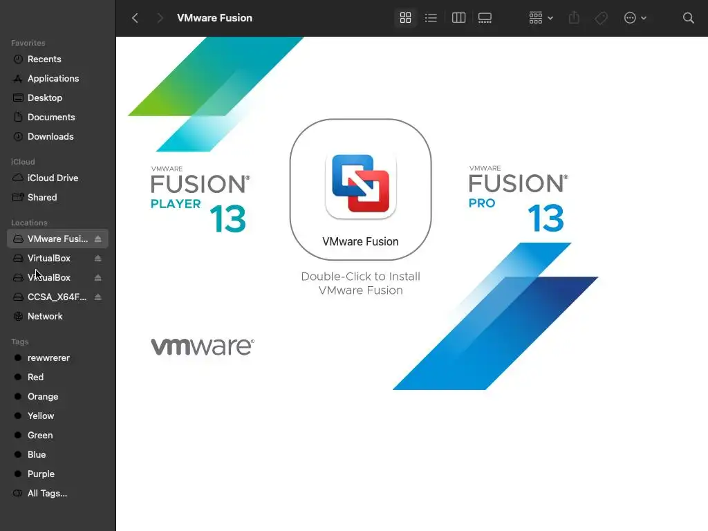The image size is (708, 531).
Task: Click the Share toolbar icon
Action: click(x=574, y=18)
